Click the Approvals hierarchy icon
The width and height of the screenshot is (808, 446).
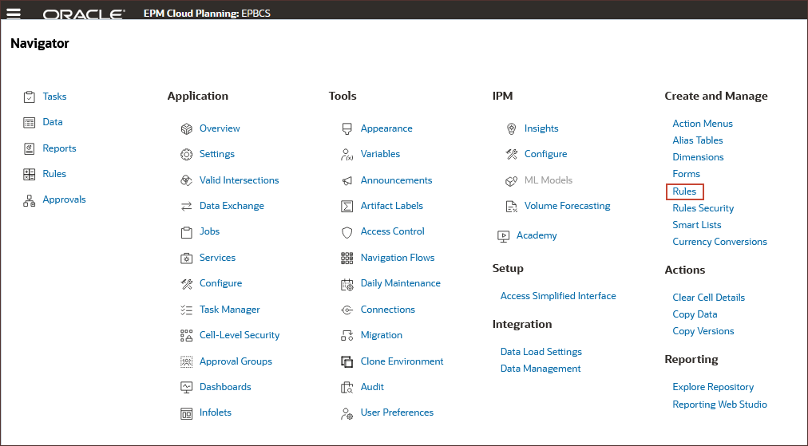click(30, 200)
